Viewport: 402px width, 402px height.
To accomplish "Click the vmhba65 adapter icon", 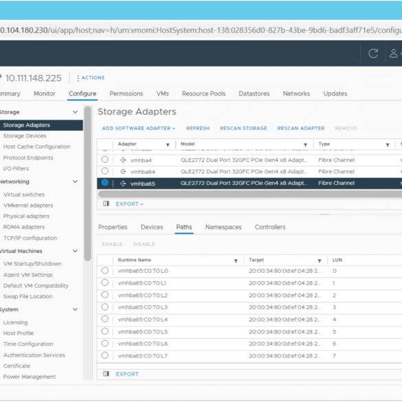I will (x=123, y=183).
